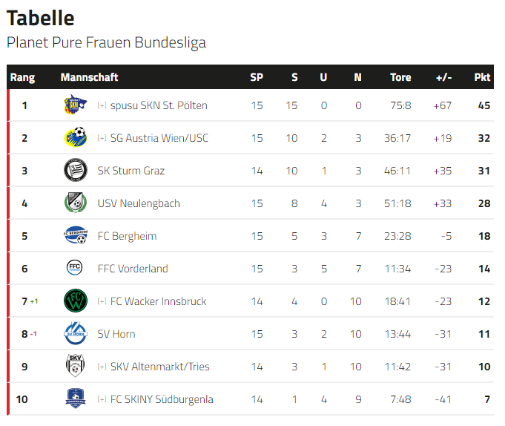Expand SKV Altenmarkt/Tries team name
The image size is (505, 426).
point(102,367)
